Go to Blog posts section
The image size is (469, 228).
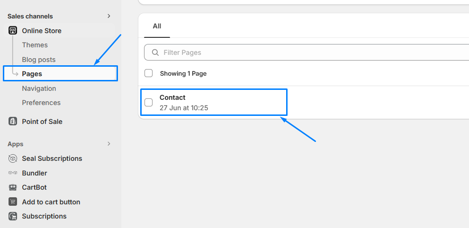[x=38, y=60]
